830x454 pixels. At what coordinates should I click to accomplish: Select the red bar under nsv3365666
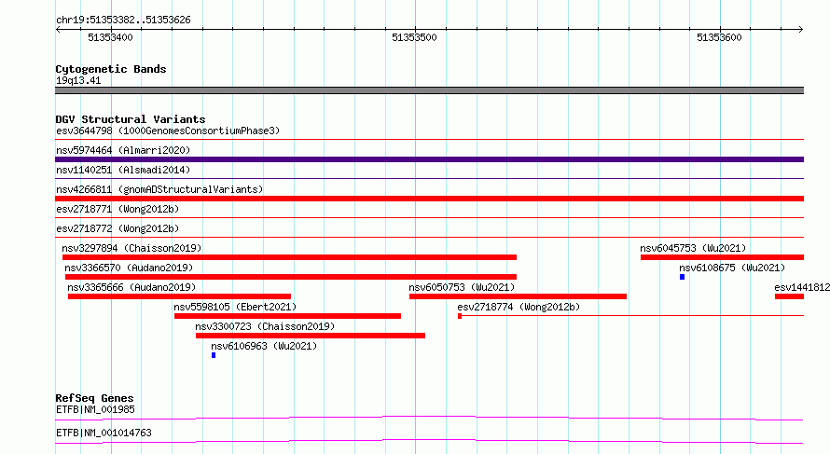coord(179,296)
